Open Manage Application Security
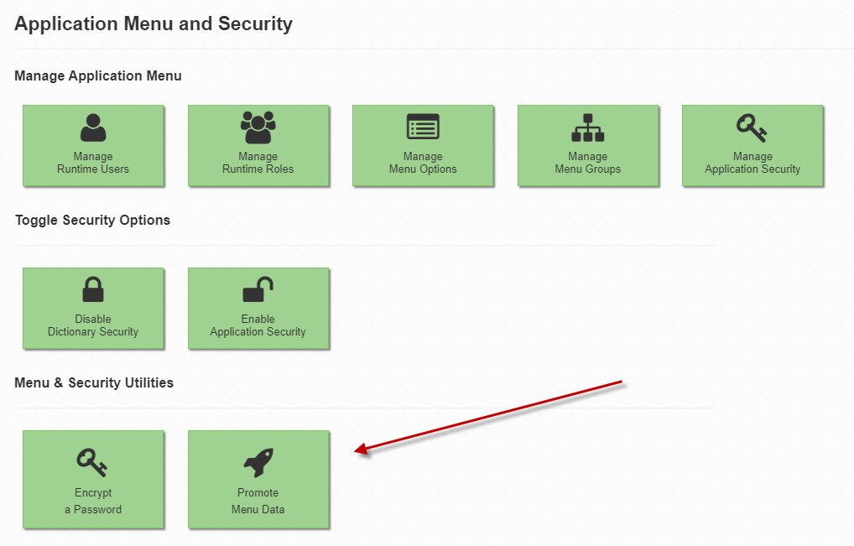The image size is (854, 546). coord(752,147)
